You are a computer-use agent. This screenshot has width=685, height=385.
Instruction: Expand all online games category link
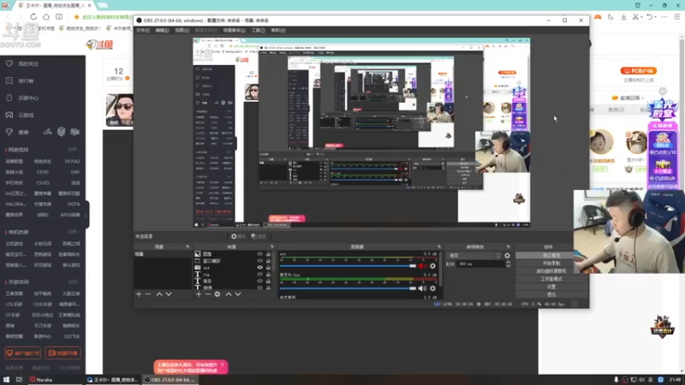pyautogui.click(x=74, y=150)
